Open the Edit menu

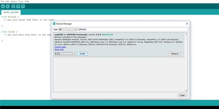pyautogui.click(x=7, y=1)
